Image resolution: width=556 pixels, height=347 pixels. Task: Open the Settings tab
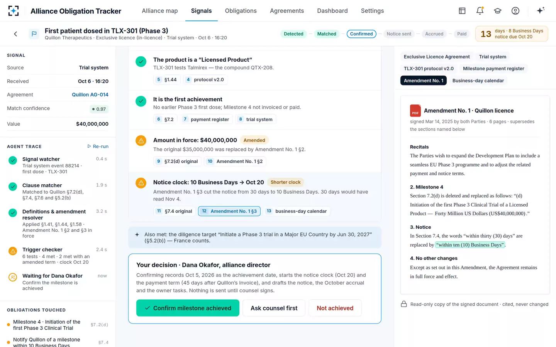click(372, 11)
